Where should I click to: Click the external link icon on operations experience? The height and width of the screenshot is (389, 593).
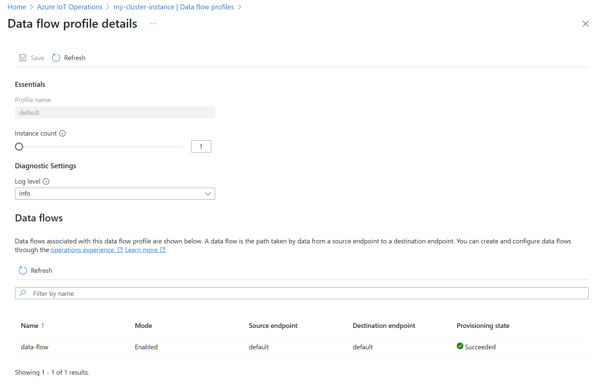click(x=120, y=249)
